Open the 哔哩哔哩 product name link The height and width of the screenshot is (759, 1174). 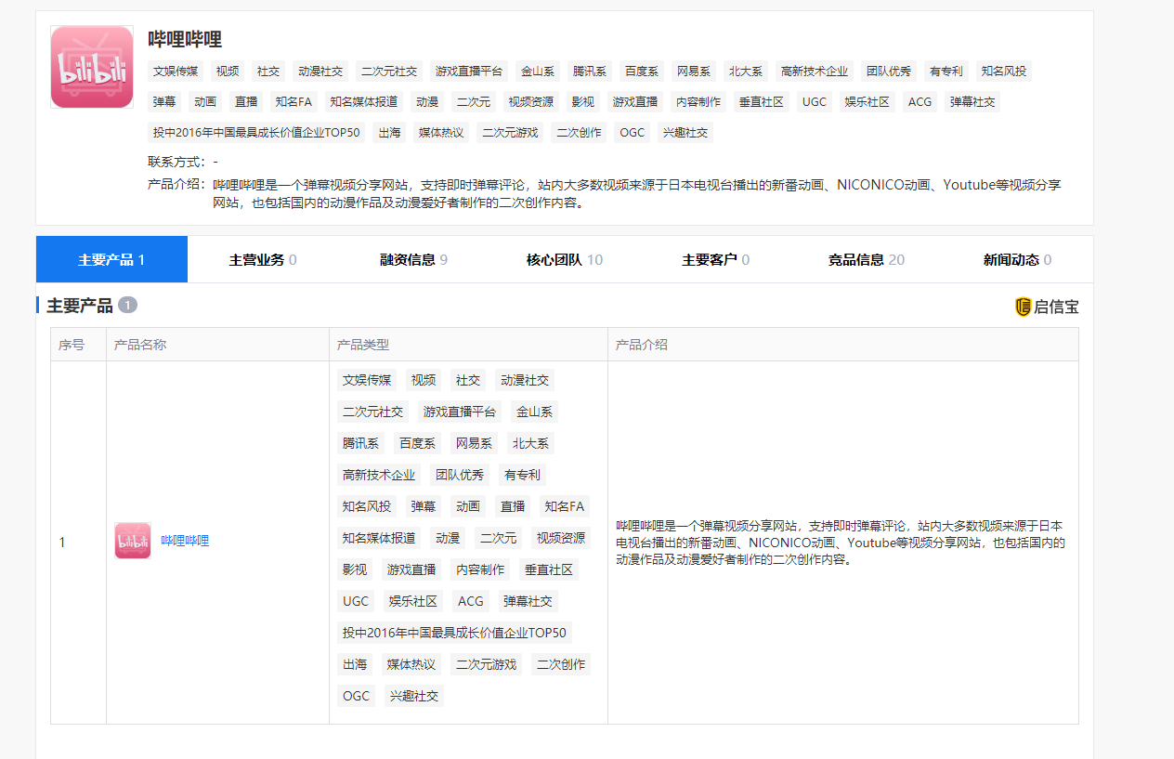click(183, 540)
